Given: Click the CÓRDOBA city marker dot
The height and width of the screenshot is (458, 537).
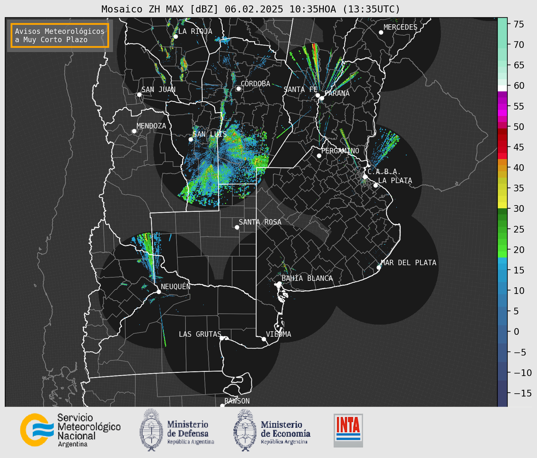Looking at the screenshot, I should tap(238, 89).
